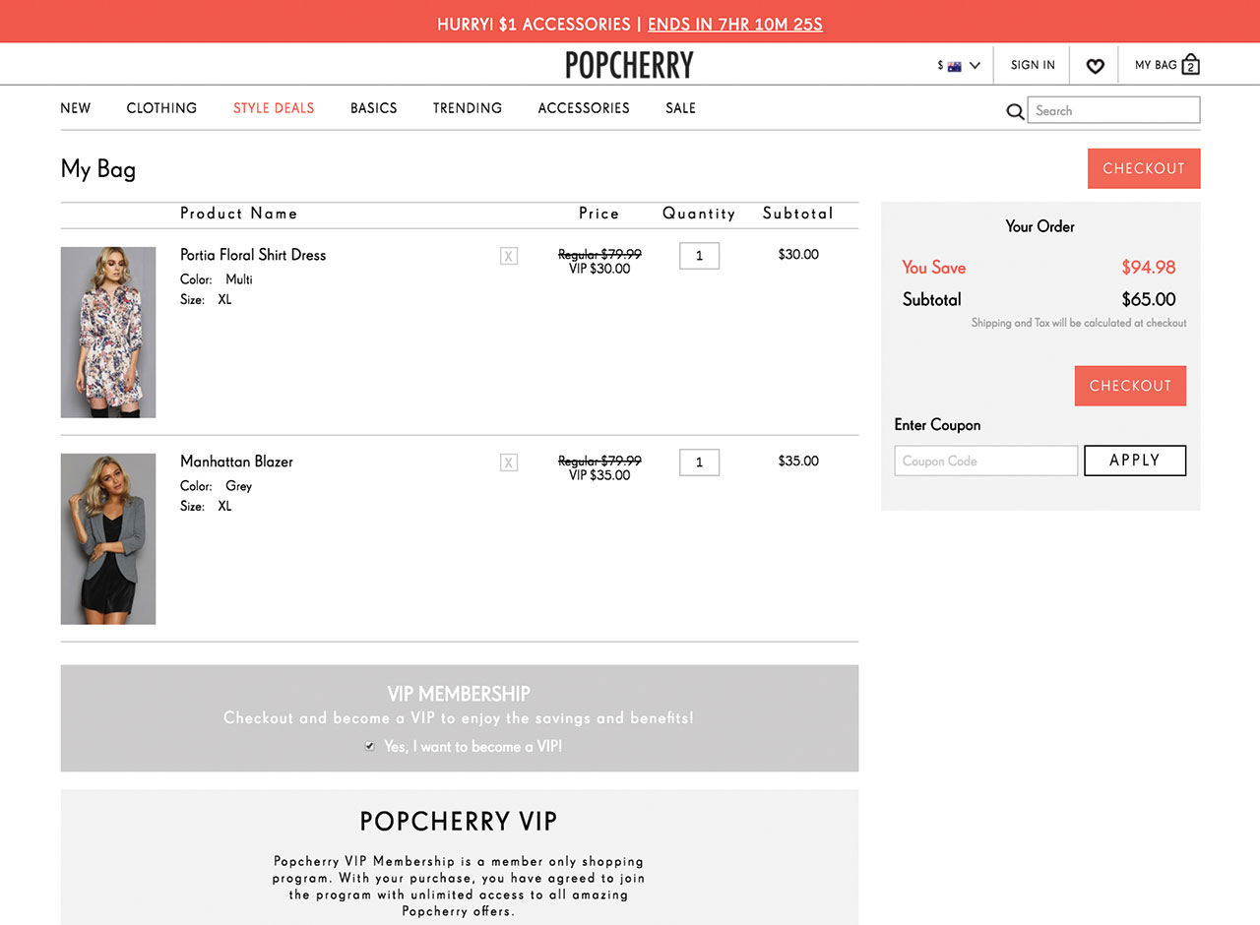Click the 'VIP $30.00' price text
The image size is (1260, 925).
(599, 269)
